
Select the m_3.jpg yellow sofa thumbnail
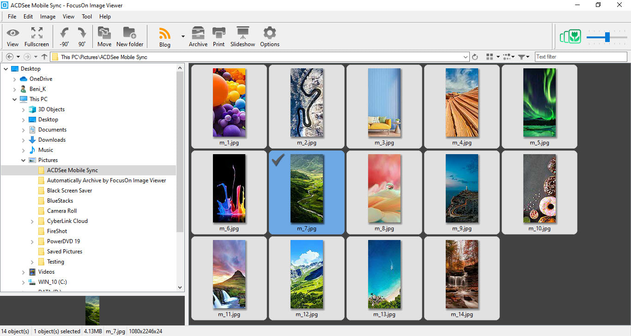pos(384,103)
